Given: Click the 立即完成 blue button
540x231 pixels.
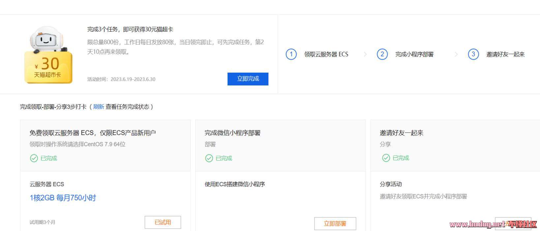Looking at the screenshot, I should (248, 79).
